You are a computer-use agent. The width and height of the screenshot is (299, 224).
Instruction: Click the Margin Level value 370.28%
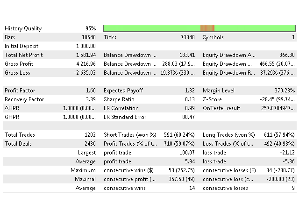(x=285, y=91)
